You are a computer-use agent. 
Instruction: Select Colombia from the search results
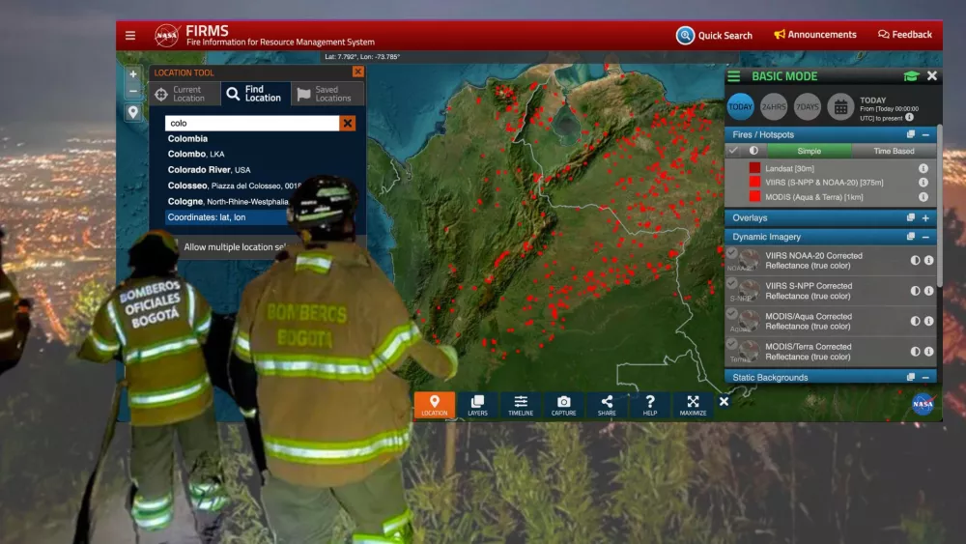click(187, 139)
